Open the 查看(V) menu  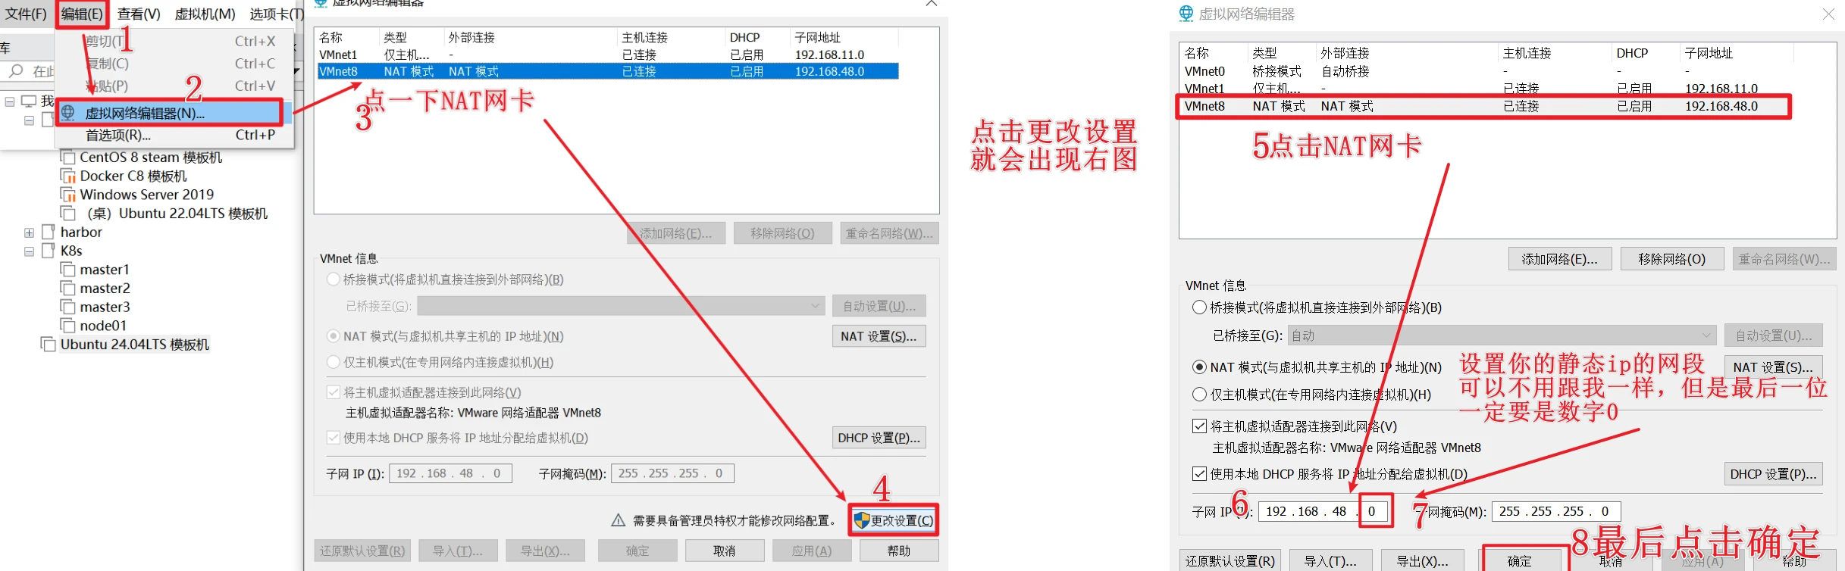point(139,14)
